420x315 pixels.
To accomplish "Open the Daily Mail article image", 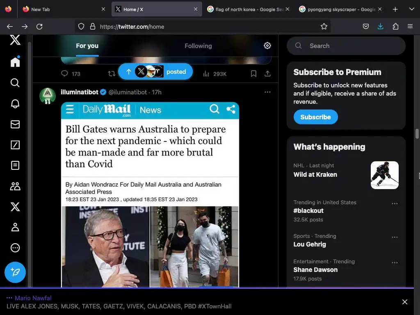I will 150,195.
